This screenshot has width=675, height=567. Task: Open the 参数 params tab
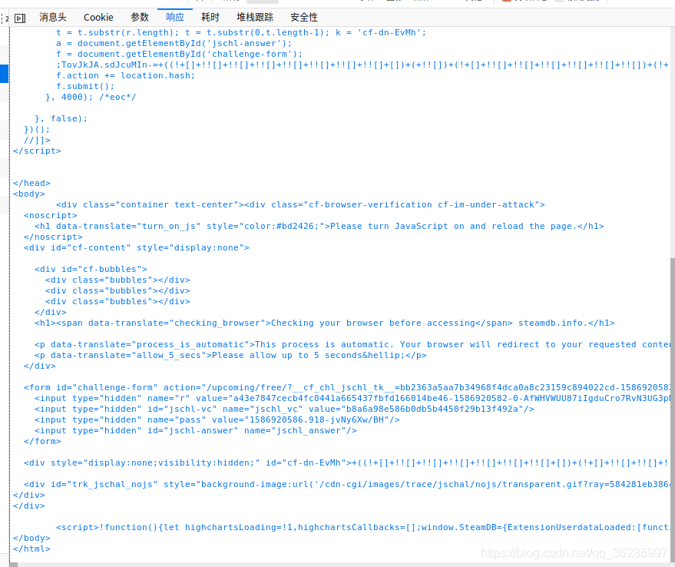(x=140, y=17)
